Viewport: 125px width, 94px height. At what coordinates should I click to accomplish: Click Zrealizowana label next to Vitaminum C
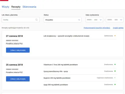[x=109, y=64]
